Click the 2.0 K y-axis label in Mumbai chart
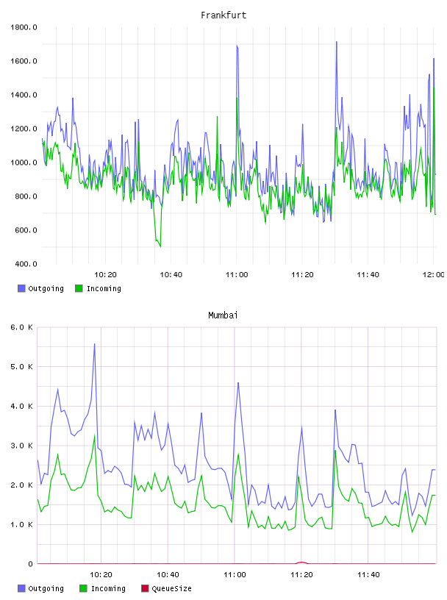The width and height of the screenshot is (447, 600). [x=21, y=485]
